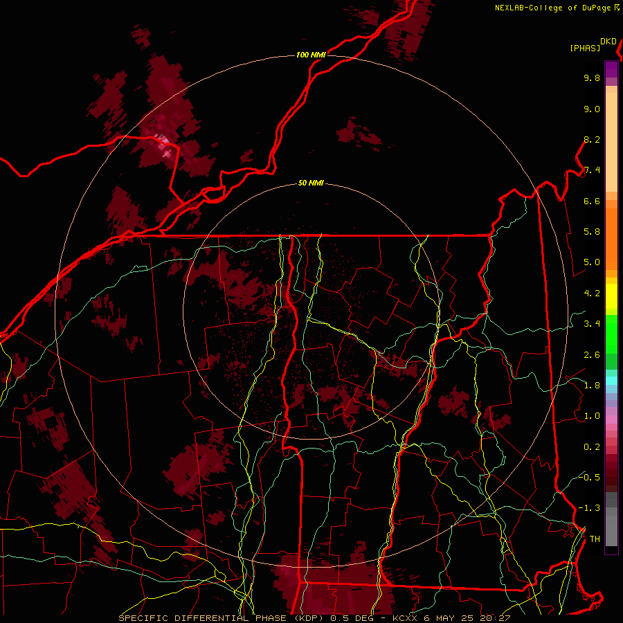
Task: Click the yellow band of the color scale
Action: pos(611,296)
